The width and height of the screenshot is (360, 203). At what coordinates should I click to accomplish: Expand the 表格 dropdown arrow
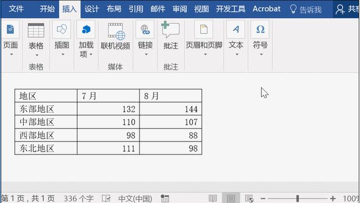[37, 55]
